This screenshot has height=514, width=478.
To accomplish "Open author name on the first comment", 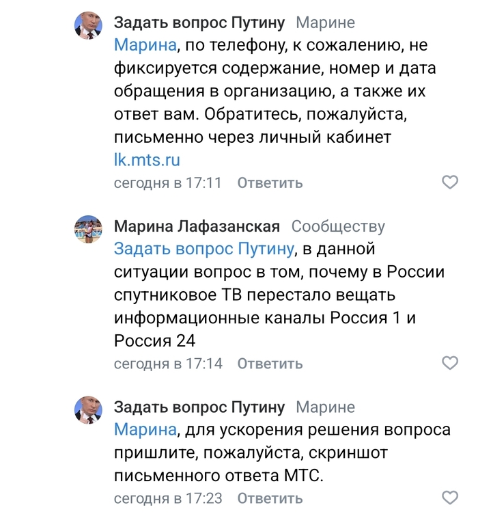I will pos(199,23).
